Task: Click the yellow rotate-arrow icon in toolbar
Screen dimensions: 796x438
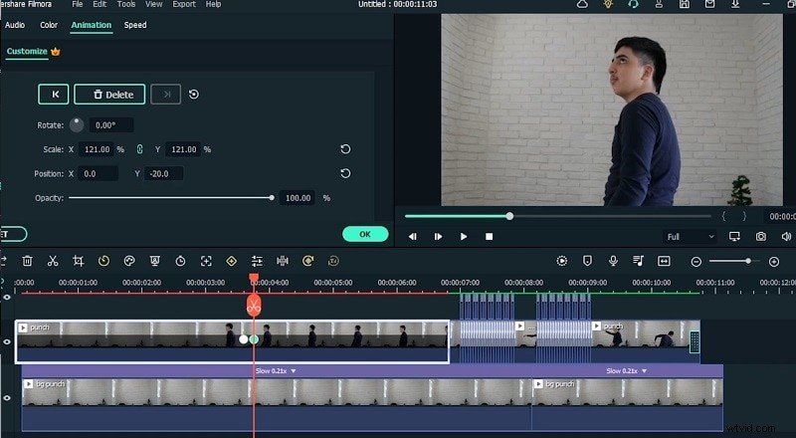Action: click(307, 261)
